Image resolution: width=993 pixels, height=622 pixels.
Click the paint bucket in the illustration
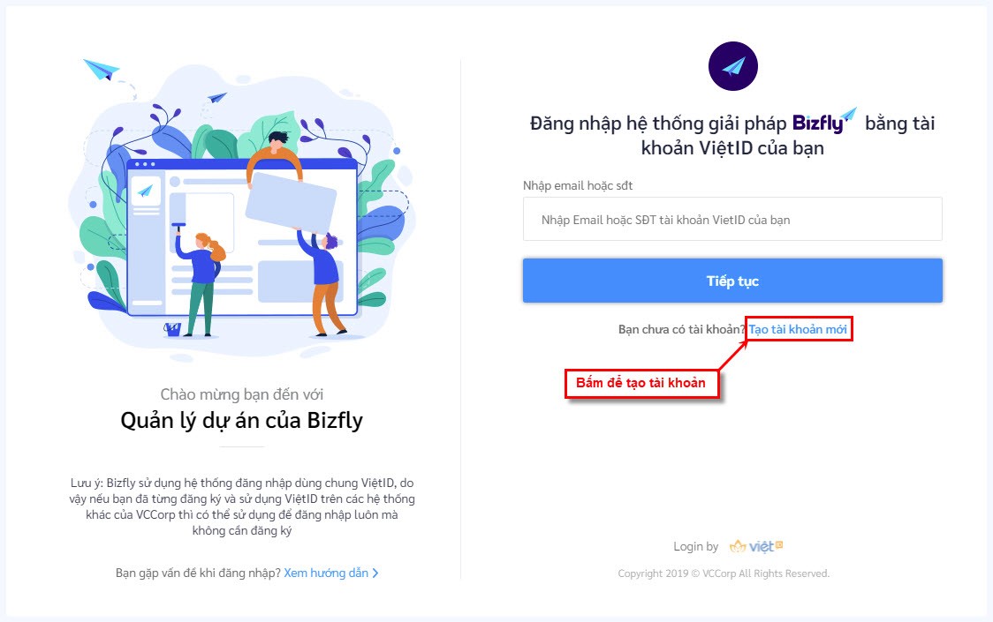(x=172, y=328)
